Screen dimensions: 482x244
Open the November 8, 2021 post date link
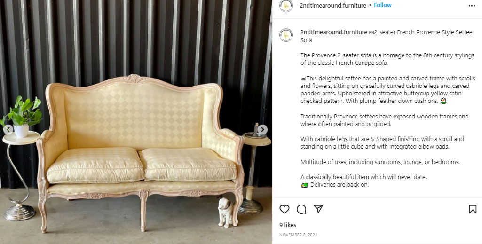click(298, 235)
